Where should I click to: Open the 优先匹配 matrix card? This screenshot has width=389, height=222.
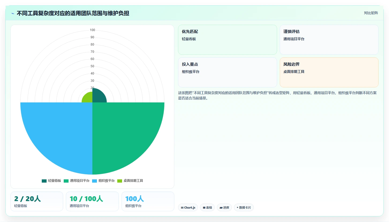228,40
